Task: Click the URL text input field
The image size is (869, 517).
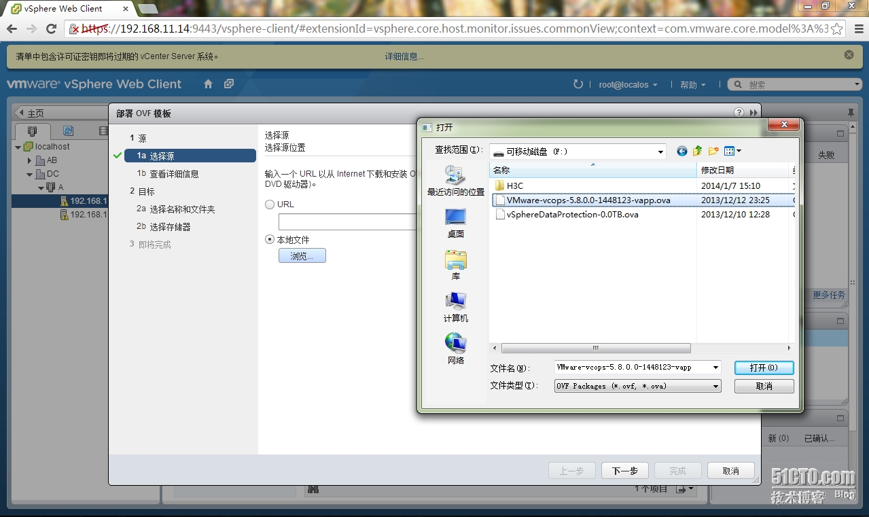Action: 347,221
